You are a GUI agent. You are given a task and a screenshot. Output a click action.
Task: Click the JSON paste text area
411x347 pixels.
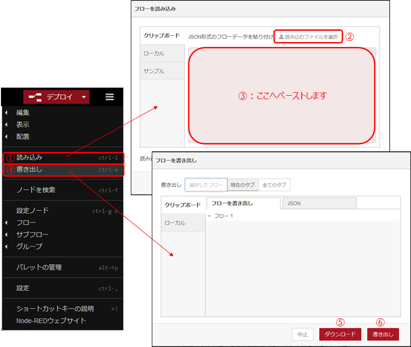tap(282, 96)
